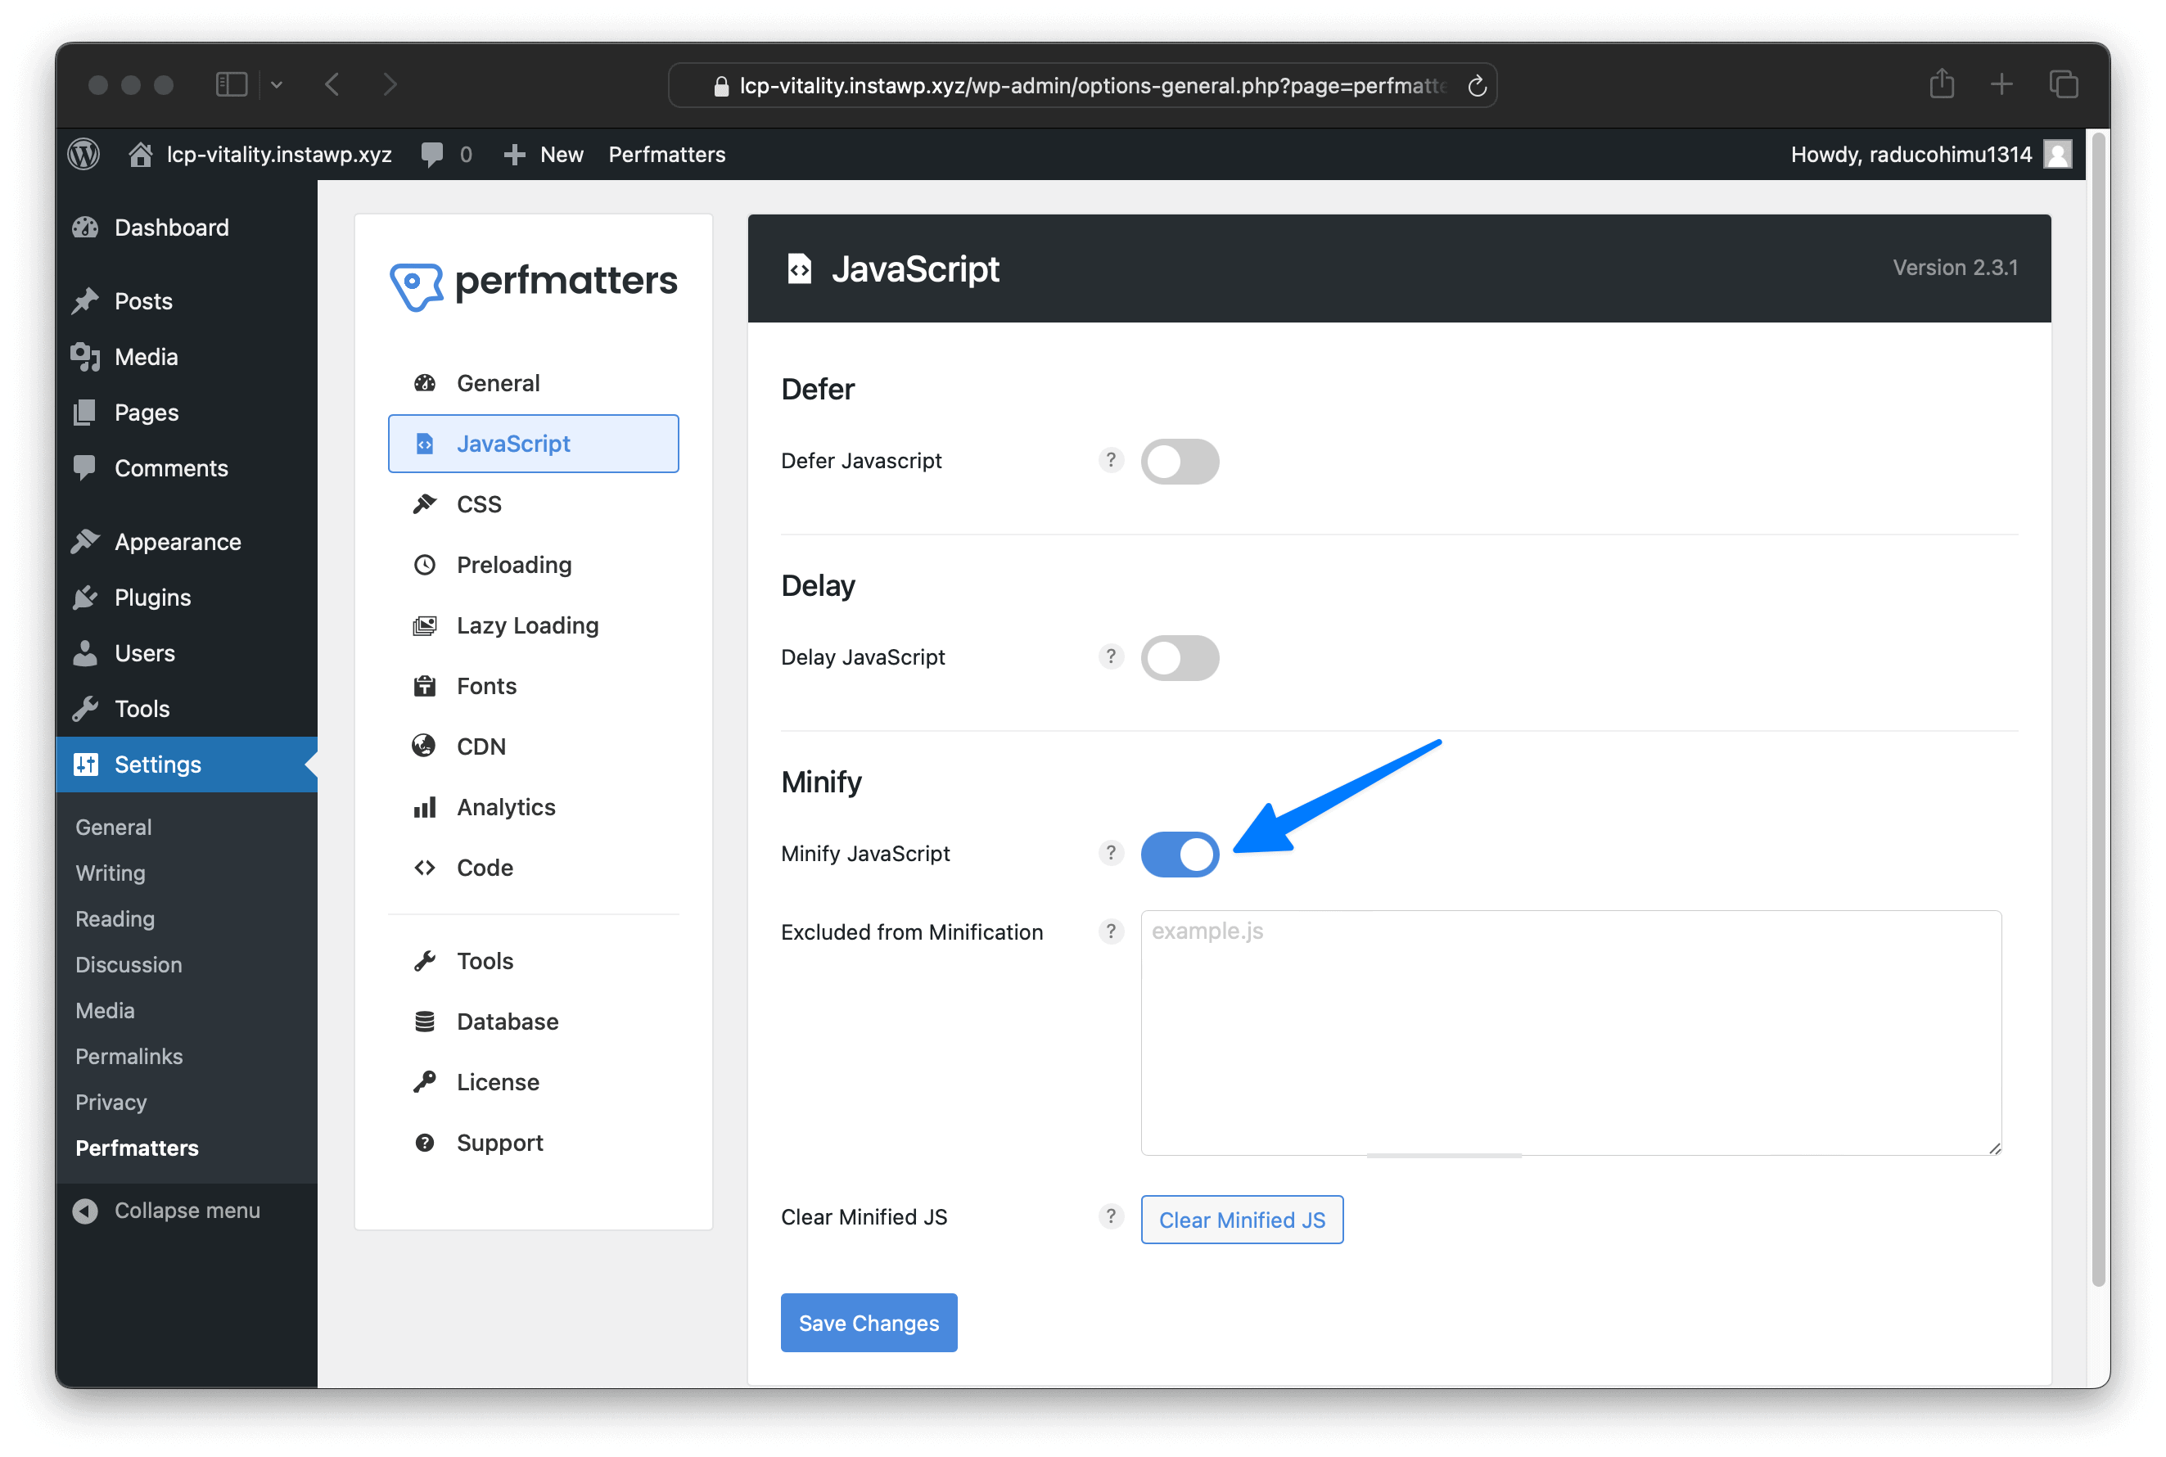Click the help icon beside Minify JavaScript
The width and height of the screenshot is (2166, 1457).
(x=1110, y=853)
